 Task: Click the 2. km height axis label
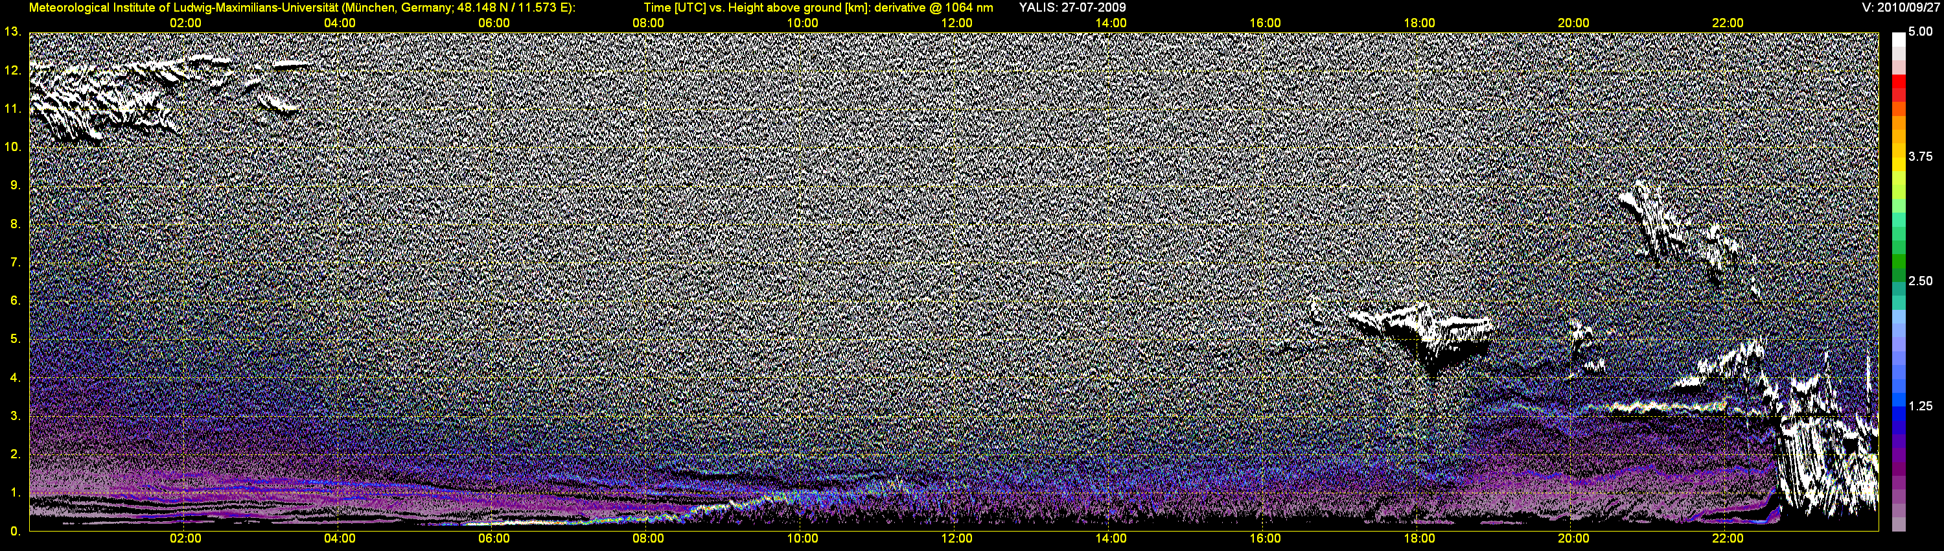[x=15, y=454]
